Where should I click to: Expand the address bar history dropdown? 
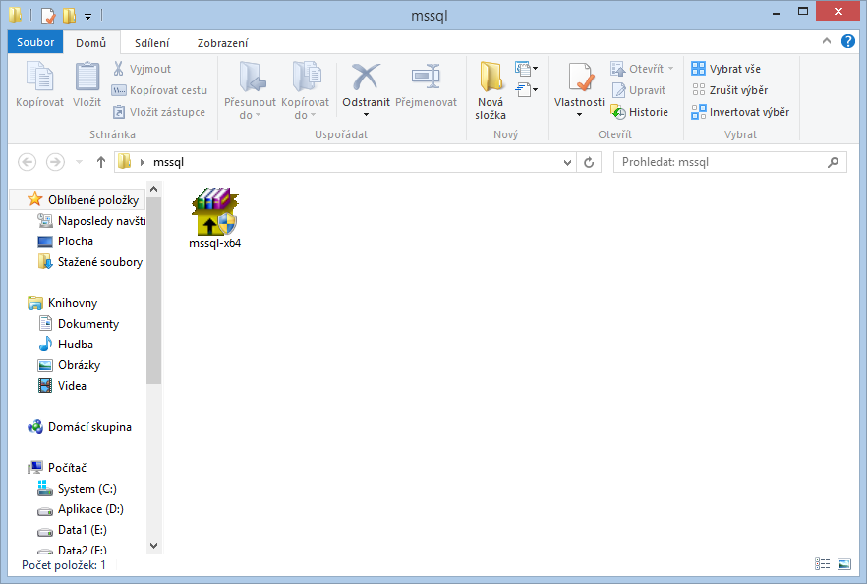pyautogui.click(x=567, y=162)
